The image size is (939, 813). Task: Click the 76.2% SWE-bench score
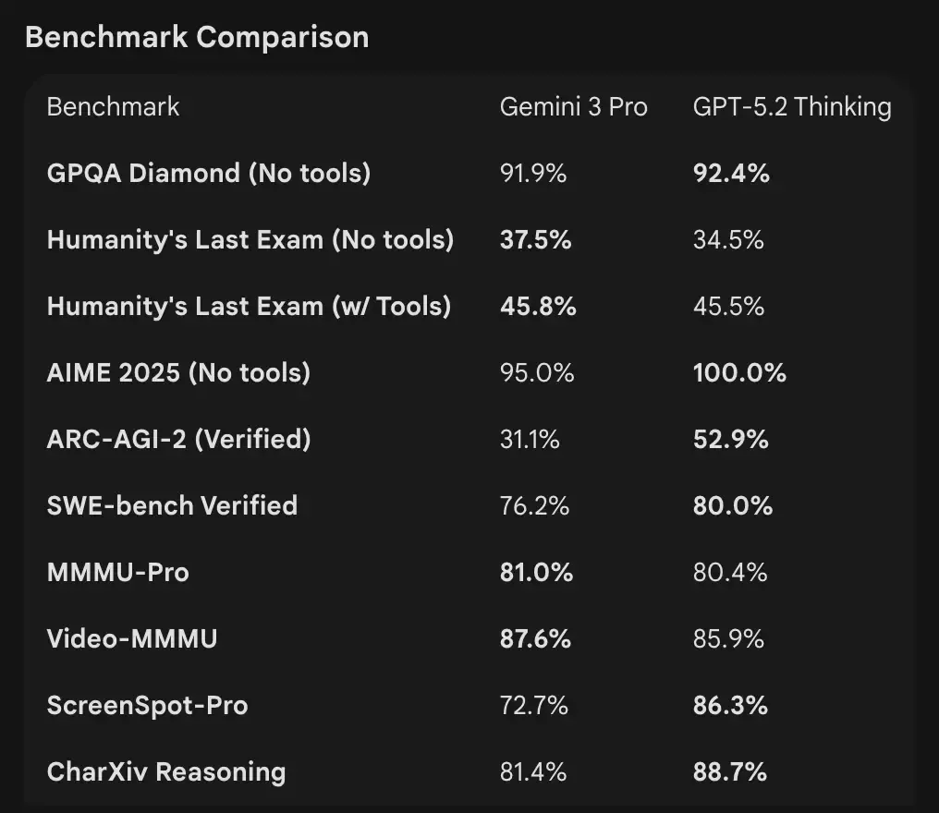pos(534,506)
